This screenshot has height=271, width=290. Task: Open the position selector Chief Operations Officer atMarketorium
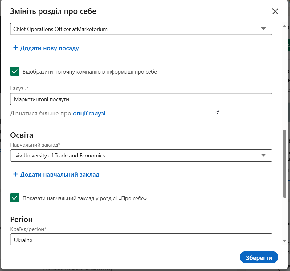pyautogui.click(x=136, y=29)
